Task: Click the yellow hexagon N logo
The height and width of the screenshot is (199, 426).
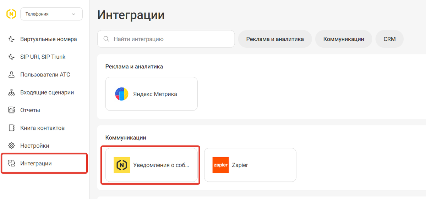Action: pos(11,14)
